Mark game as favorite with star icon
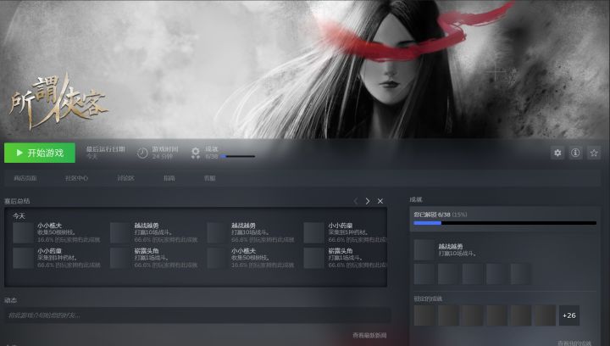The height and width of the screenshot is (346, 610). (x=594, y=153)
